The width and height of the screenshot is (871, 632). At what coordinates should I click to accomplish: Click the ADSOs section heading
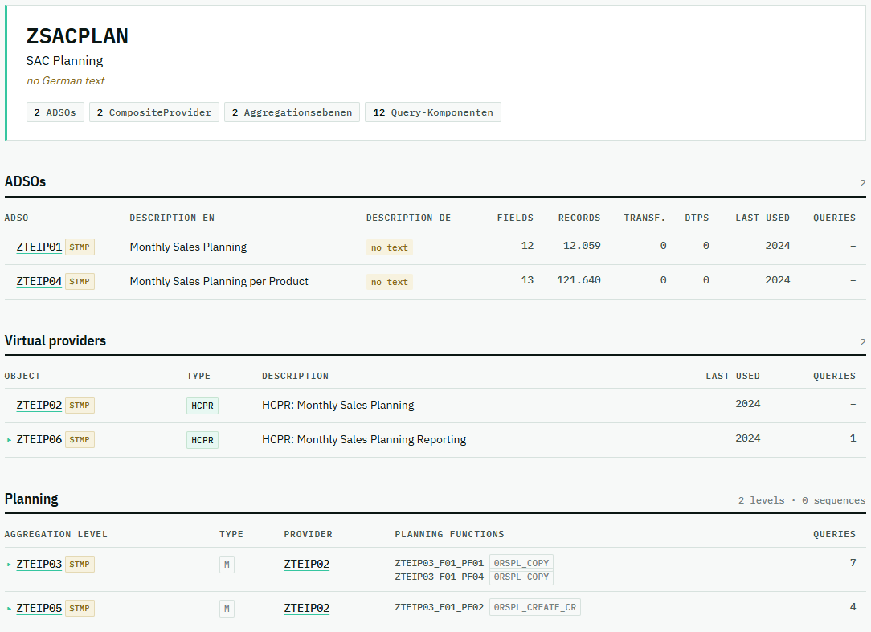pyautogui.click(x=25, y=181)
